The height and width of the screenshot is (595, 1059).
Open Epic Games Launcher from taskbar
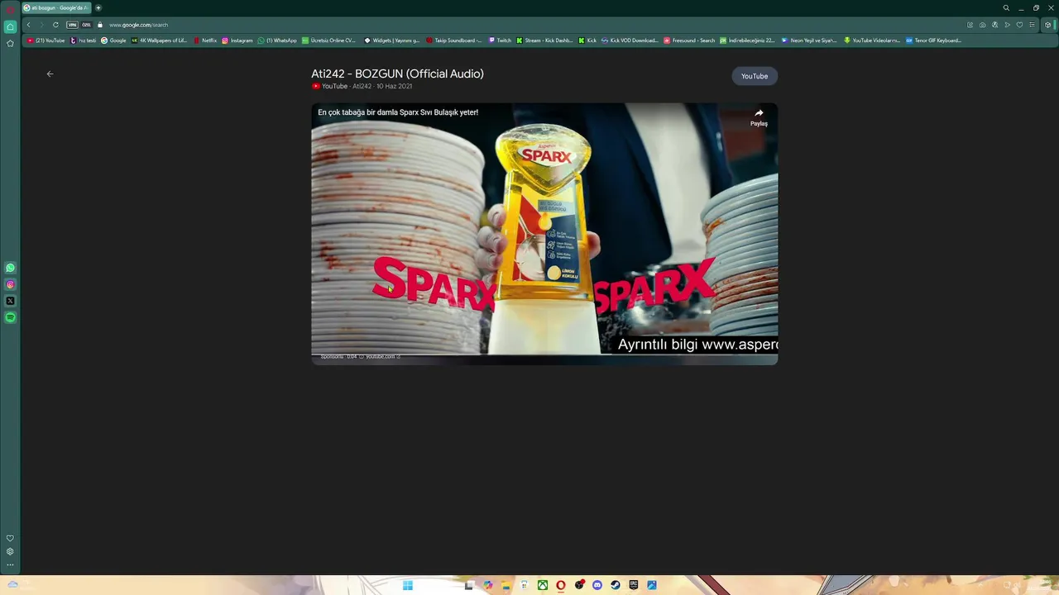click(634, 585)
